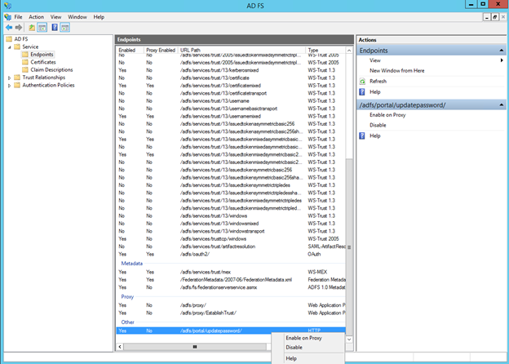Click the Help icon under Endpoints actions
Screen dimensions: 509x364
tap(362, 92)
